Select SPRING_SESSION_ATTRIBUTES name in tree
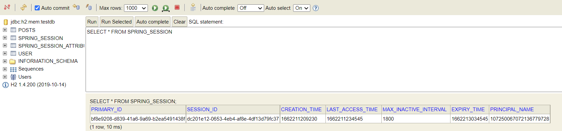562x131 pixels. click(51, 46)
